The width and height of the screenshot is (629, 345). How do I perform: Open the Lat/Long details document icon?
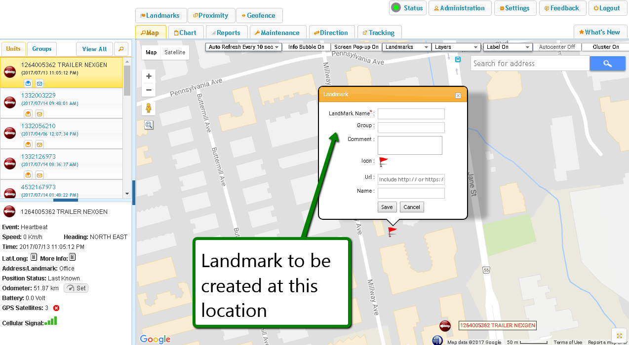coord(34,257)
